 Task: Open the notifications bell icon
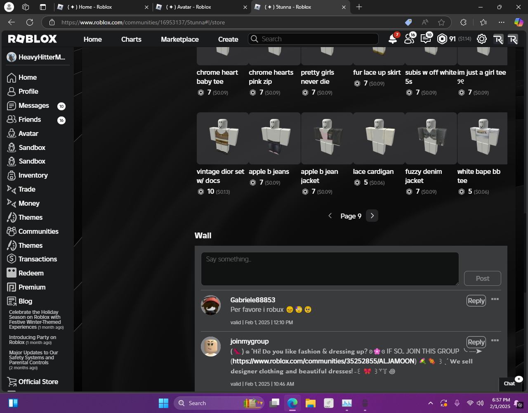coord(393,39)
